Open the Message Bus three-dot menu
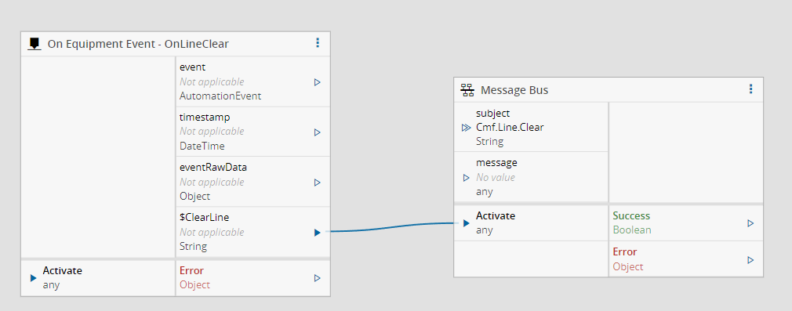The image size is (792, 311). (750, 89)
